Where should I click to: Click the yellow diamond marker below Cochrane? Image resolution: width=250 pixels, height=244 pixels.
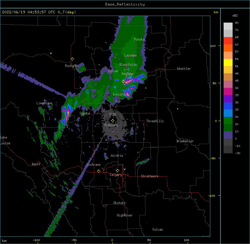coord(99,171)
